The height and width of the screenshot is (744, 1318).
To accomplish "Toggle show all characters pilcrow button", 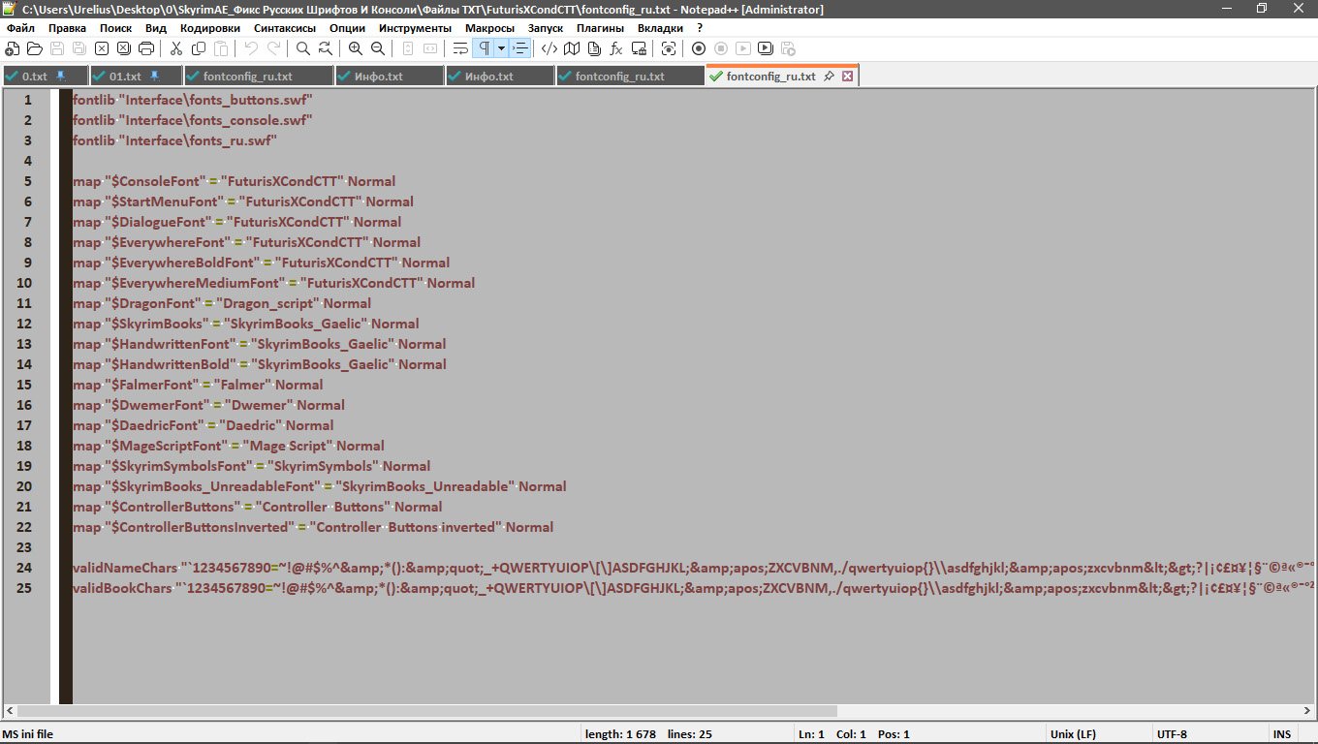I will [x=483, y=48].
